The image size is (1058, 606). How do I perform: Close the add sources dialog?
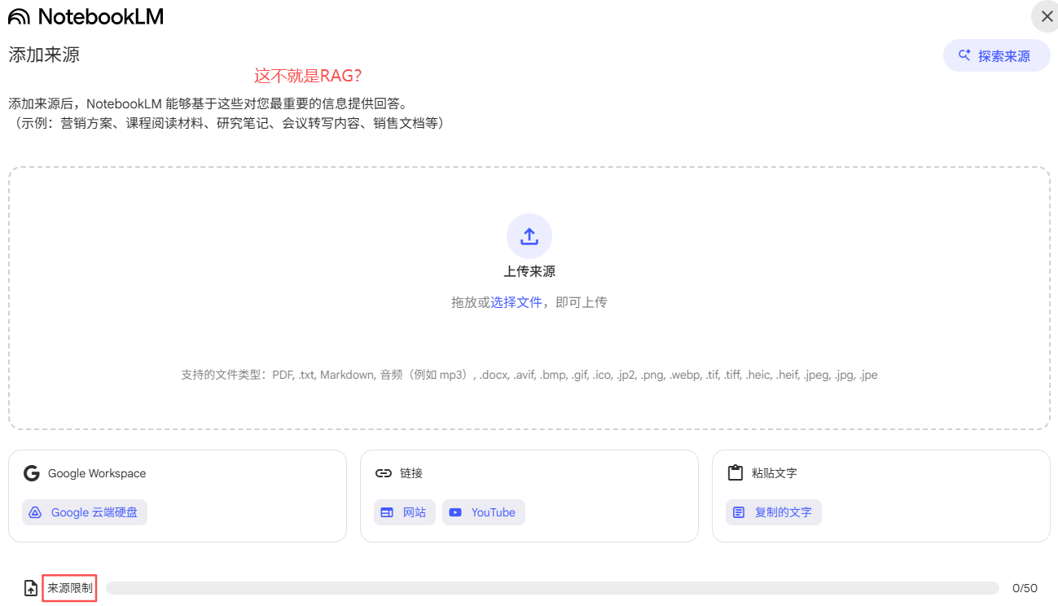1046,16
